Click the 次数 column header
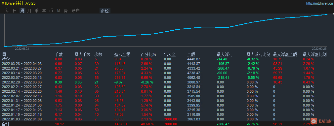Image resolution: width=334 pixels, height=126 pixels. pos(99,55)
